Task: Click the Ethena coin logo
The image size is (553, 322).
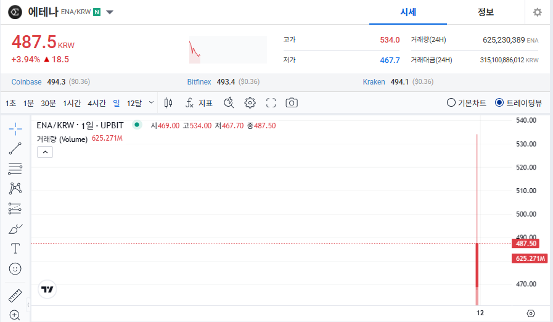Action: [15, 12]
